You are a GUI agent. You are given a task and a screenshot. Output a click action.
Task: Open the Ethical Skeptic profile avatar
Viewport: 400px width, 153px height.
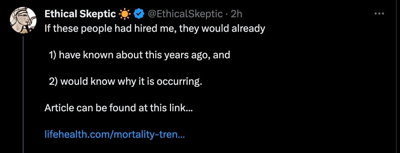23,20
